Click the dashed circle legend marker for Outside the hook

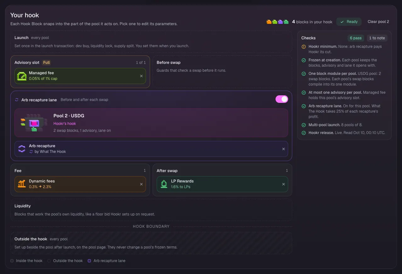click(49, 261)
